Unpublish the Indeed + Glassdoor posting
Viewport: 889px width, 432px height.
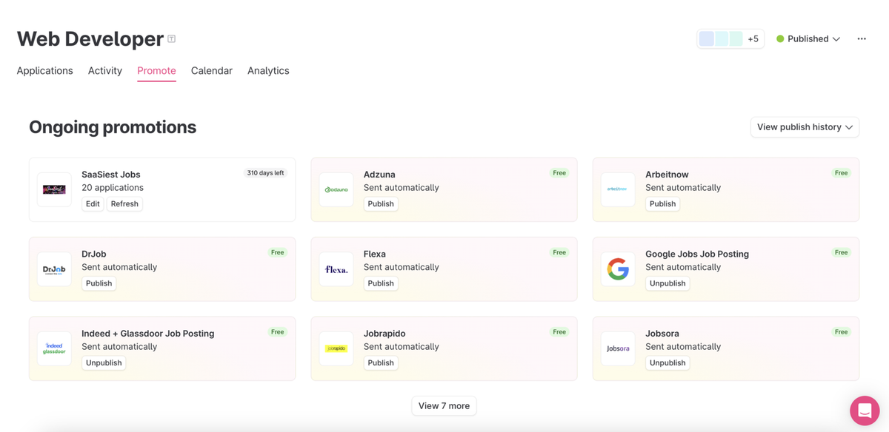[104, 363]
